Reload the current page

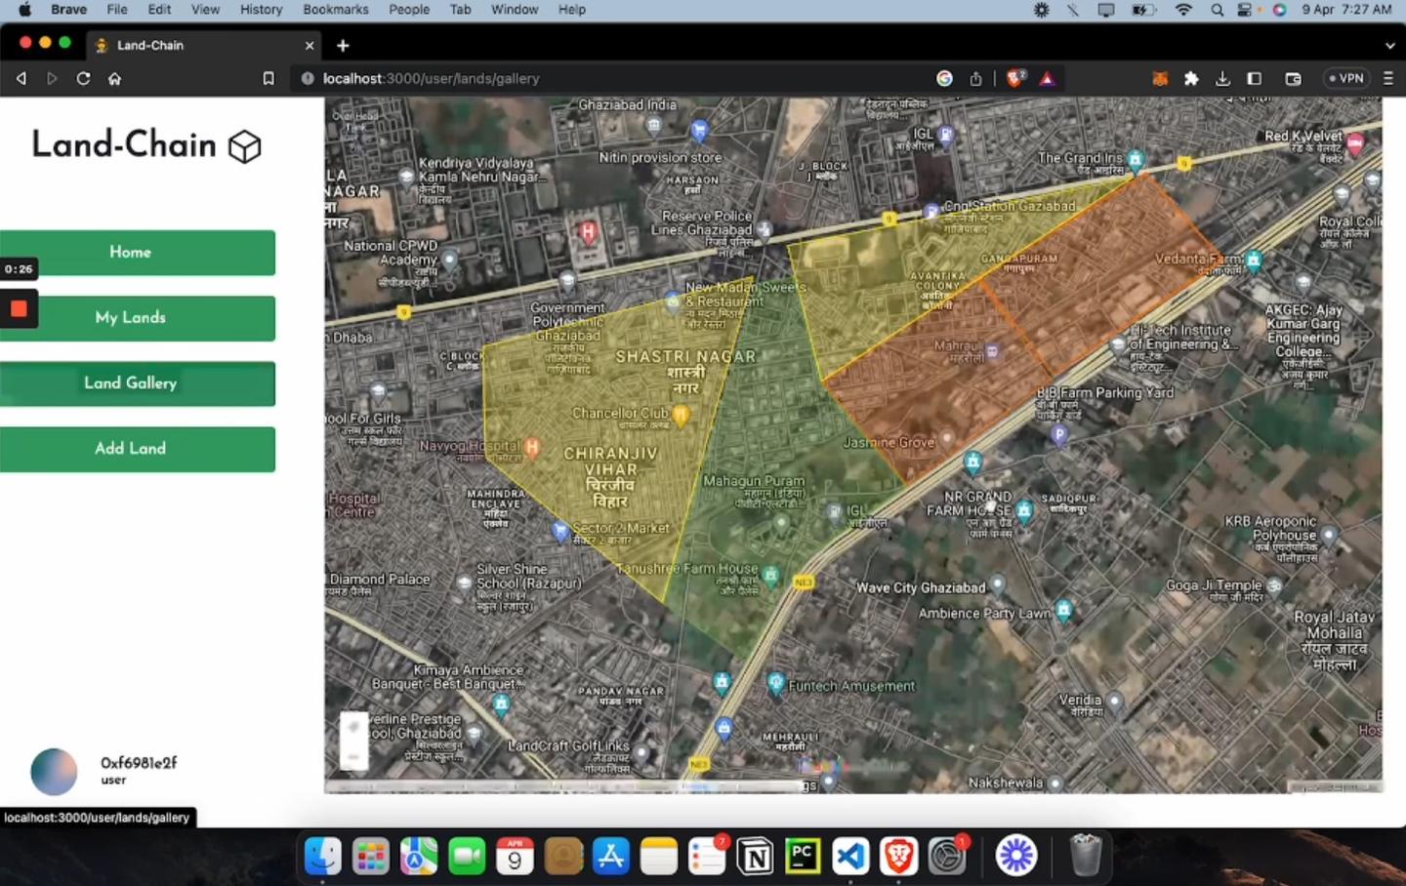pyautogui.click(x=83, y=78)
